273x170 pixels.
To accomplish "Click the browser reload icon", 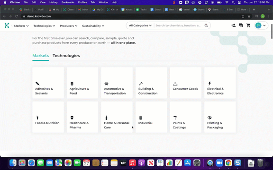I will pyautogui.click(x=17, y=16).
